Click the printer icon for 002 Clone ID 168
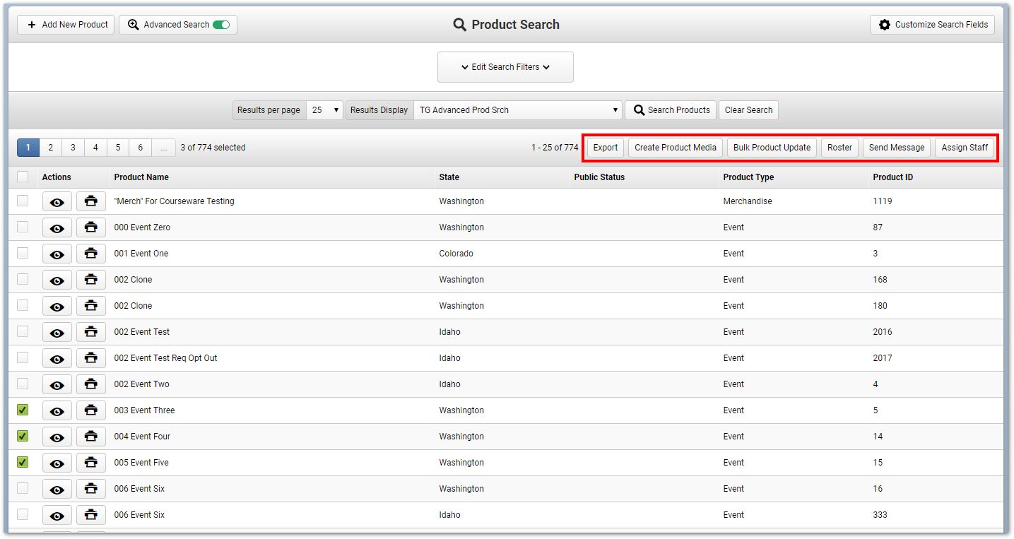Viewport: 1014px width, 539px height. coord(91,280)
